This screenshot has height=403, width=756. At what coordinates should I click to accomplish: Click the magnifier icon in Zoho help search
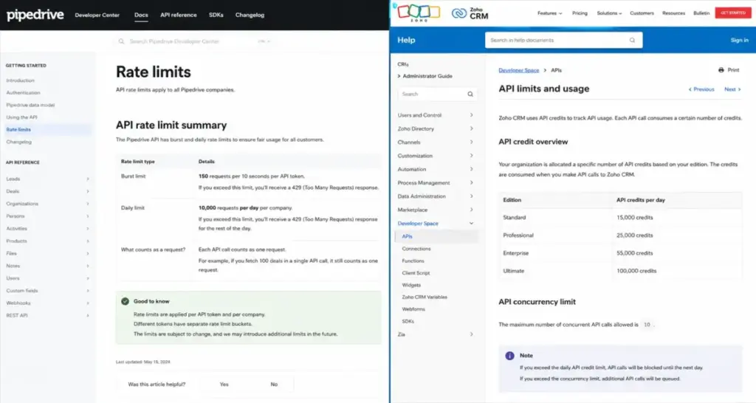click(632, 40)
